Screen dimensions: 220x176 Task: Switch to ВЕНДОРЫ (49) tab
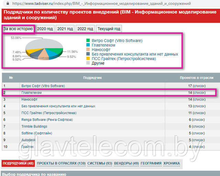(x=126, y=163)
